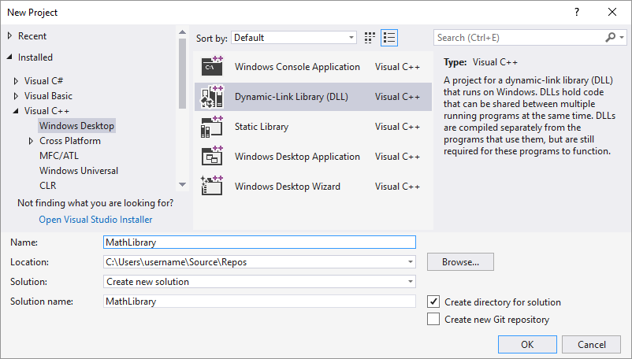Select the Windows Console Application template icon
The height and width of the screenshot is (359, 632).
click(x=213, y=67)
